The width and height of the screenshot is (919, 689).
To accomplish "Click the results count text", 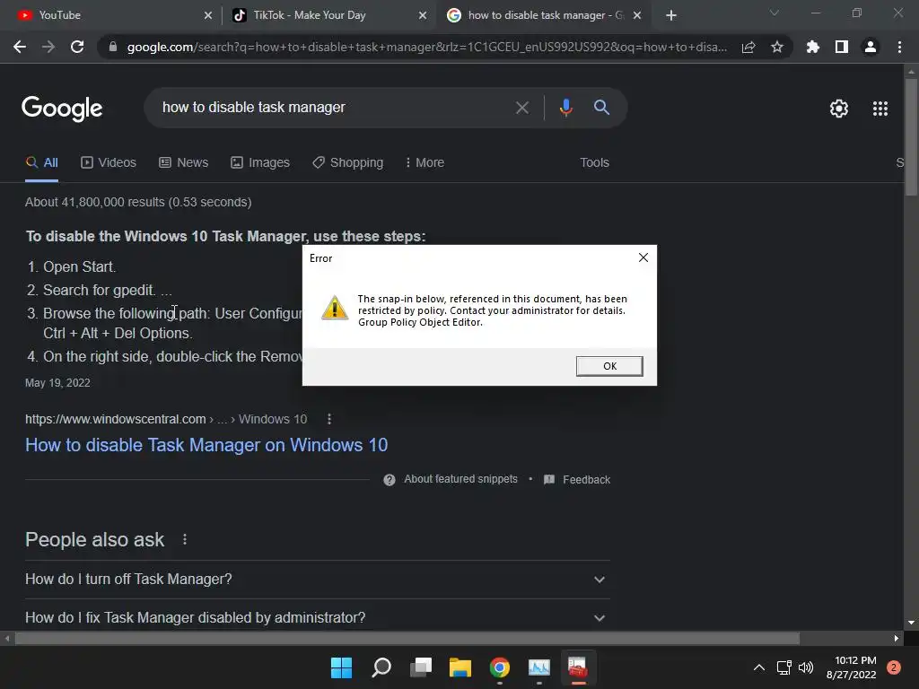I will click(138, 202).
